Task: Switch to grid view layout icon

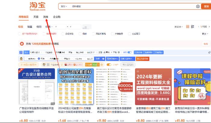Action: [x=187, y=27]
